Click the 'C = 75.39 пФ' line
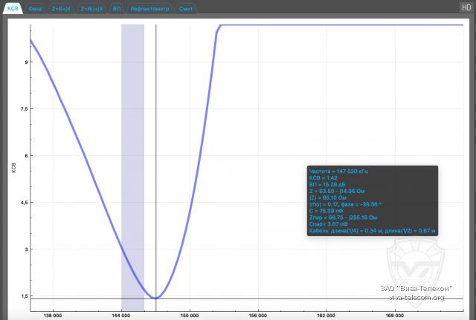The height and width of the screenshot is (320, 476). [326, 211]
